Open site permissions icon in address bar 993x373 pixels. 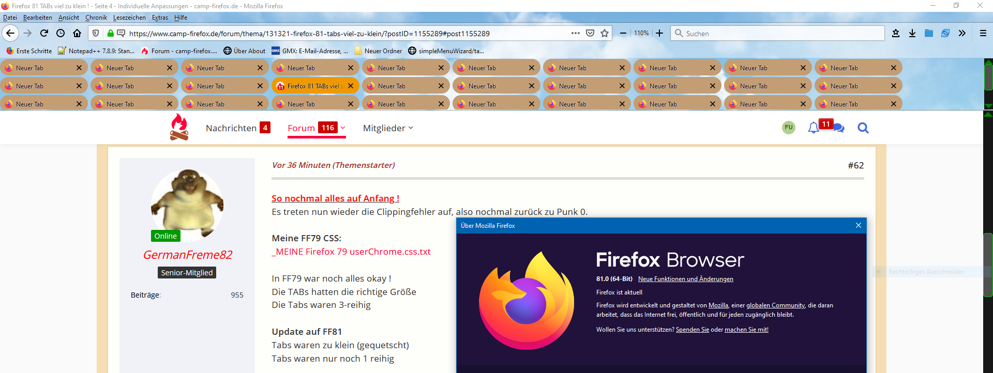coord(121,33)
